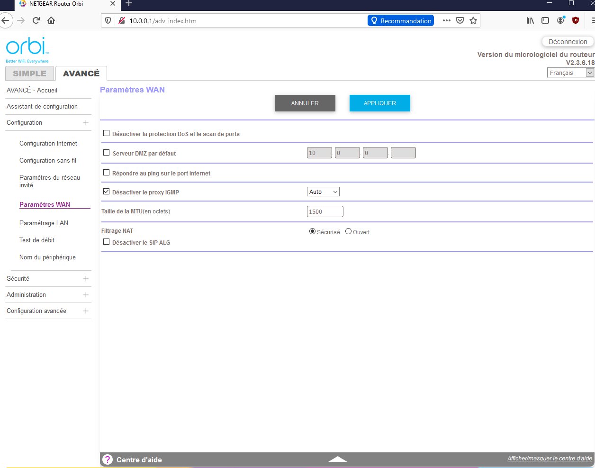Screen dimensions: 595x468
Task: Open page actions three-dots menu
Action: (x=446, y=20)
